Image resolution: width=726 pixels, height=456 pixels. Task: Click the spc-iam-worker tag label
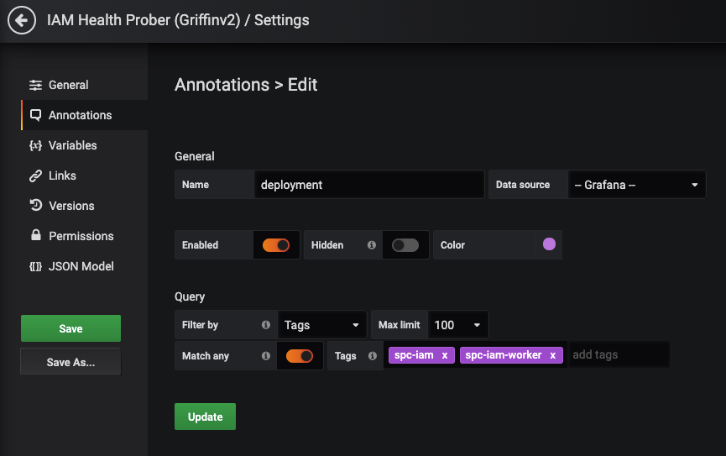point(504,355)
